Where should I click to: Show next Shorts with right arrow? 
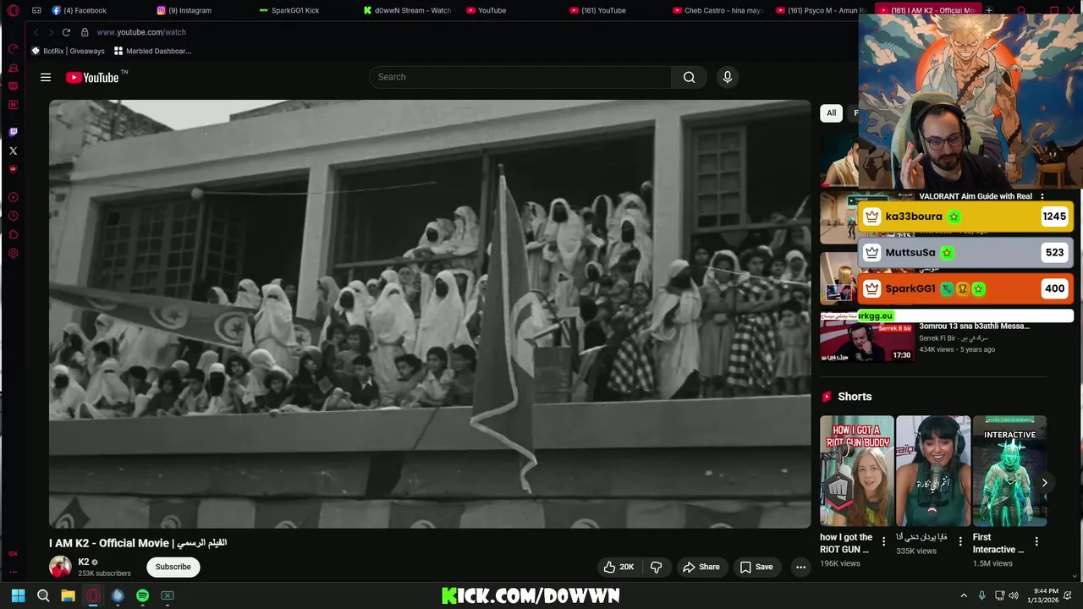point(1044,483)
